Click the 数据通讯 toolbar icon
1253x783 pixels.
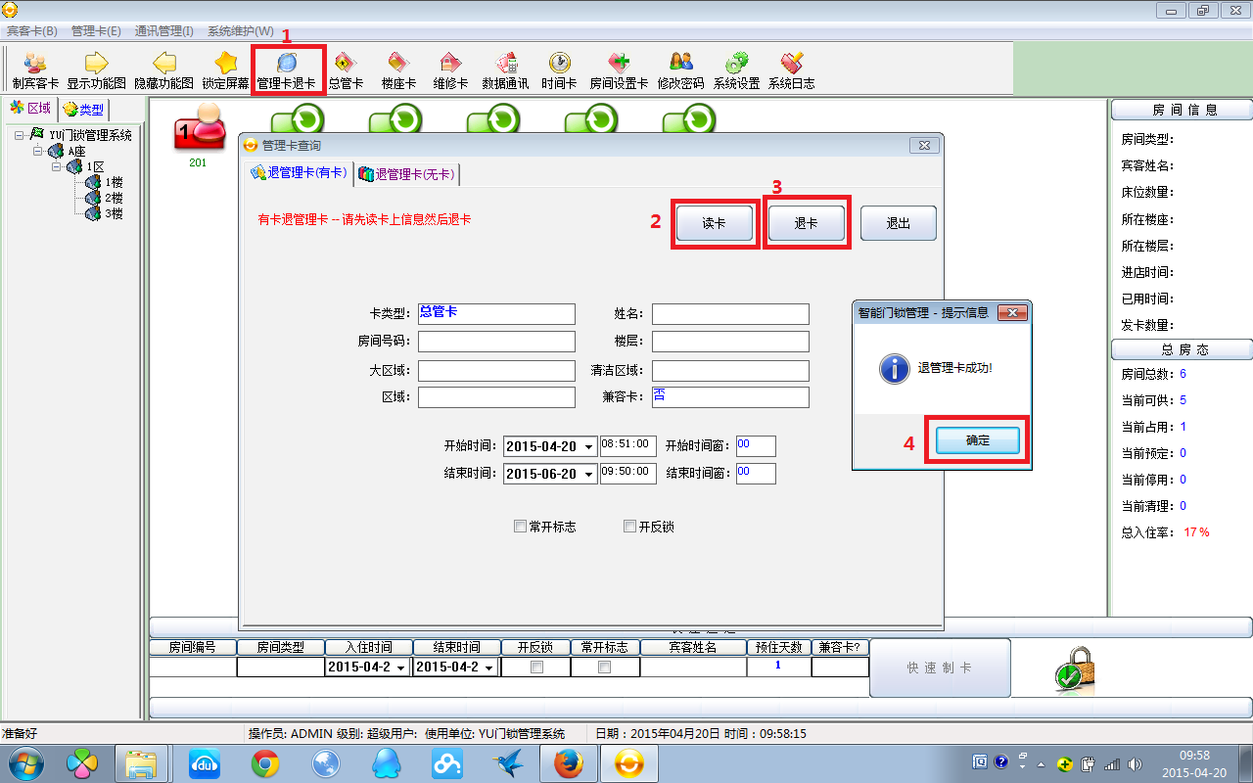(x=505, y=70)
